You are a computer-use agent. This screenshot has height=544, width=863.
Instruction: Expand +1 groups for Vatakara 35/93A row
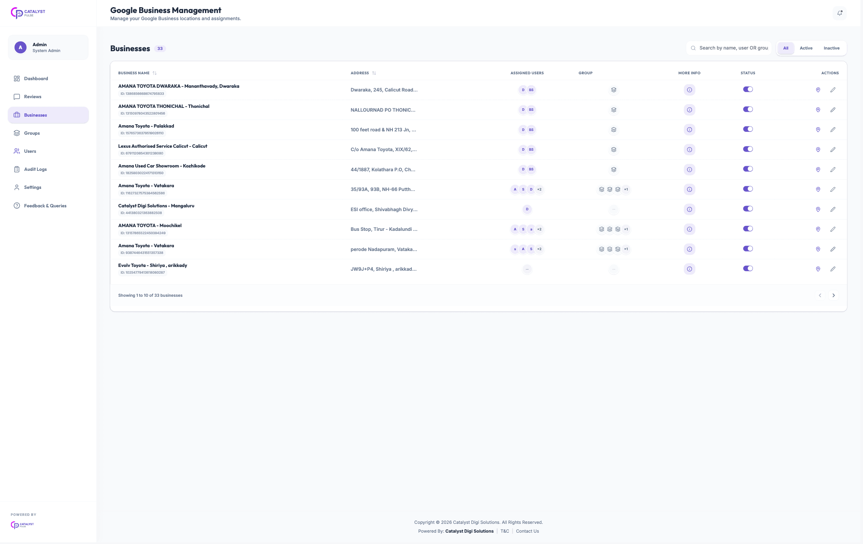click(626, 189)
